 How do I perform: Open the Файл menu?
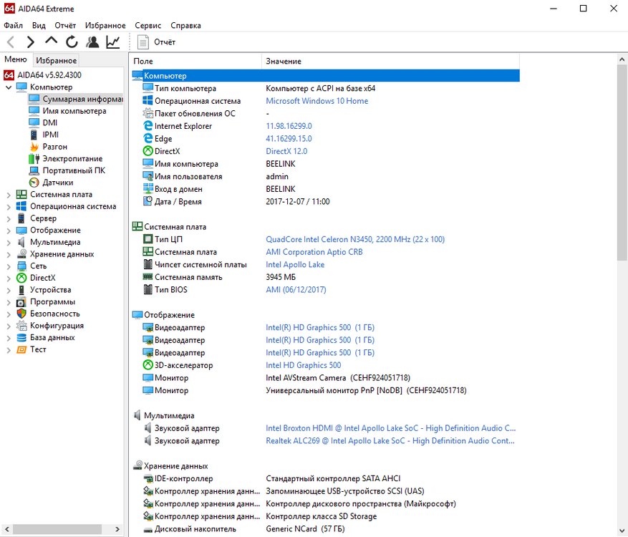13,25
